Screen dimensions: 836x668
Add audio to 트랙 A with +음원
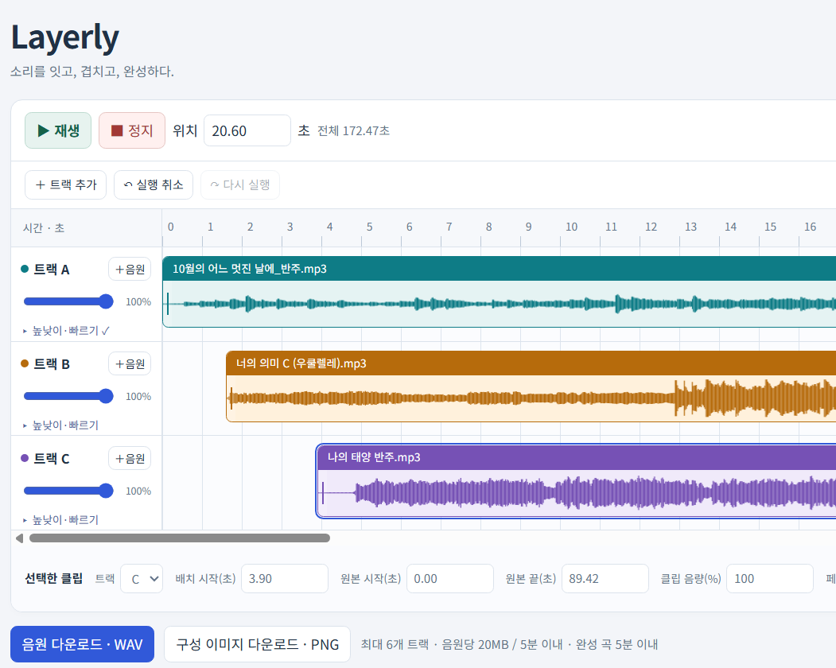pos(130,270)
